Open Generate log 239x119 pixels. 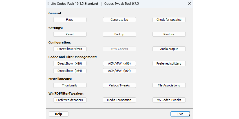click(119, 20)
